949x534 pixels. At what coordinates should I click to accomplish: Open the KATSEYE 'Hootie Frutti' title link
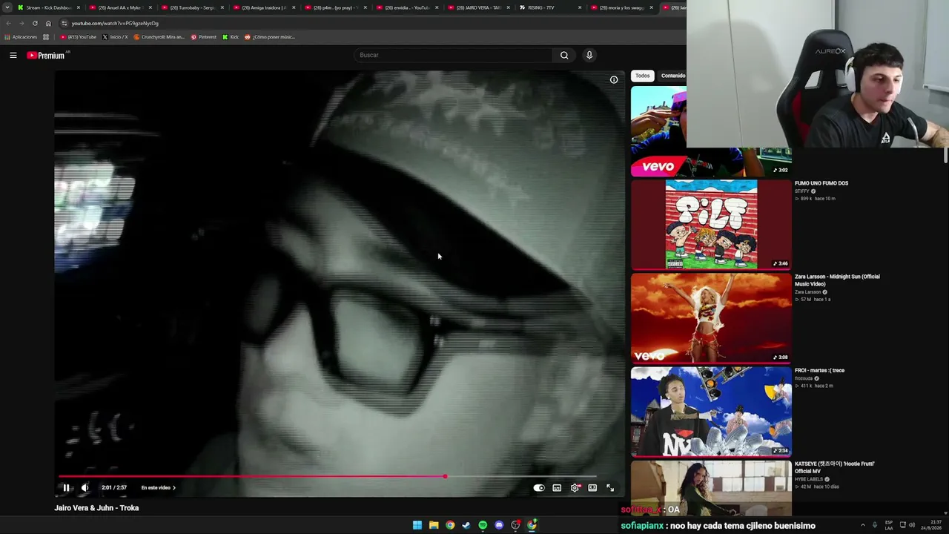tap(835, 467)
